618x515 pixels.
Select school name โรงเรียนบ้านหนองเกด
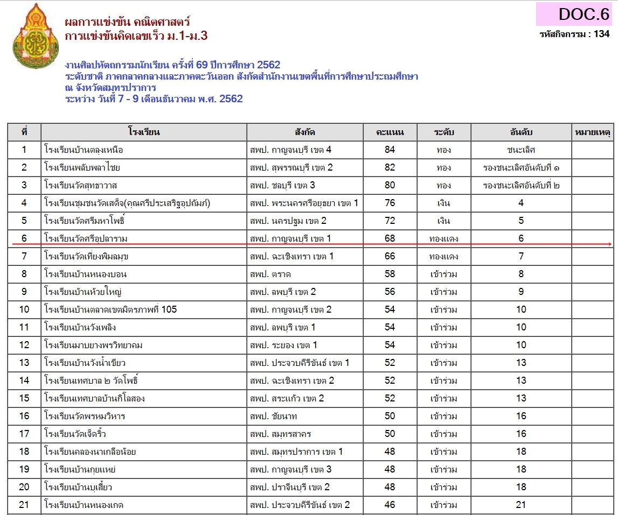click(84, 505)
